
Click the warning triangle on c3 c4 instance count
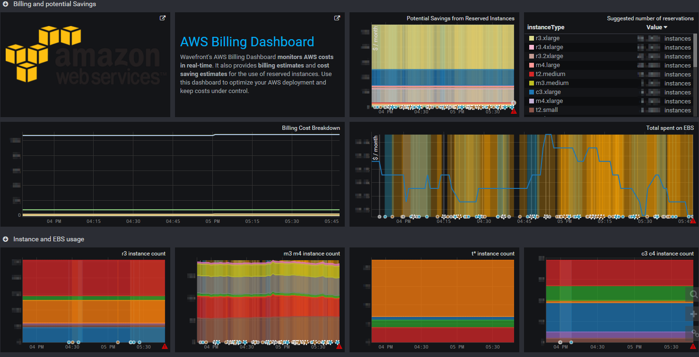pyautogui.click(x=693, y=346)
